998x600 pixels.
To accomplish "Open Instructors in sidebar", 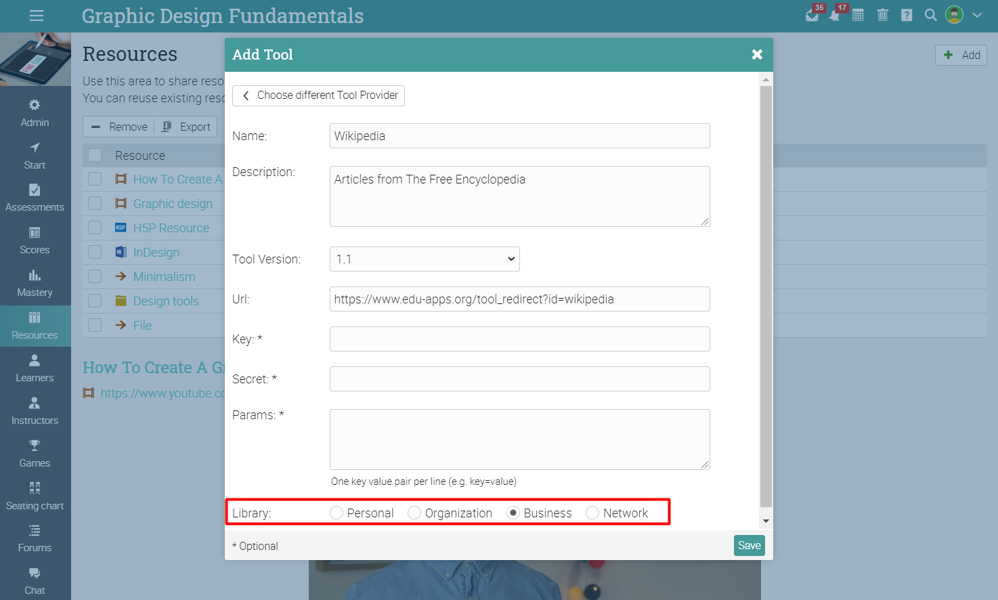I will tap(35, 411).
